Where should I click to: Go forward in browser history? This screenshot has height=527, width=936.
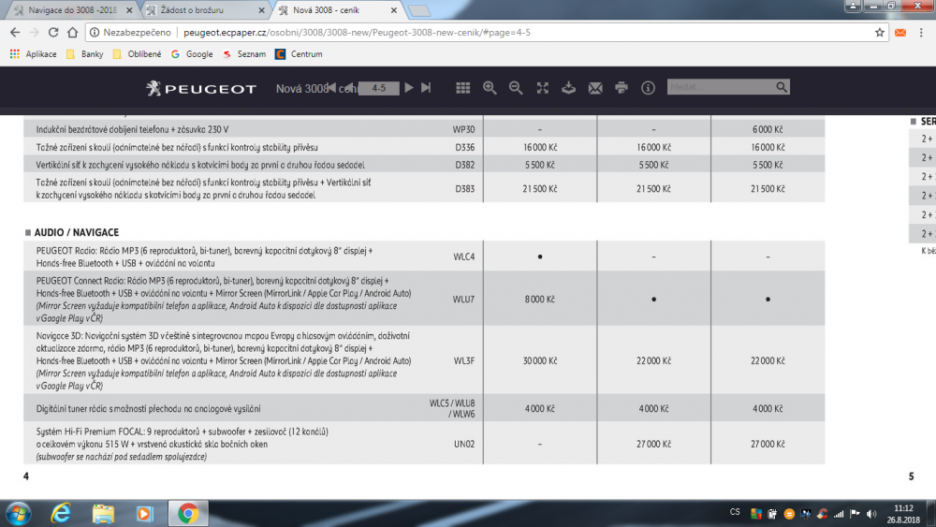pyautogui.click(x=34, y=32)
